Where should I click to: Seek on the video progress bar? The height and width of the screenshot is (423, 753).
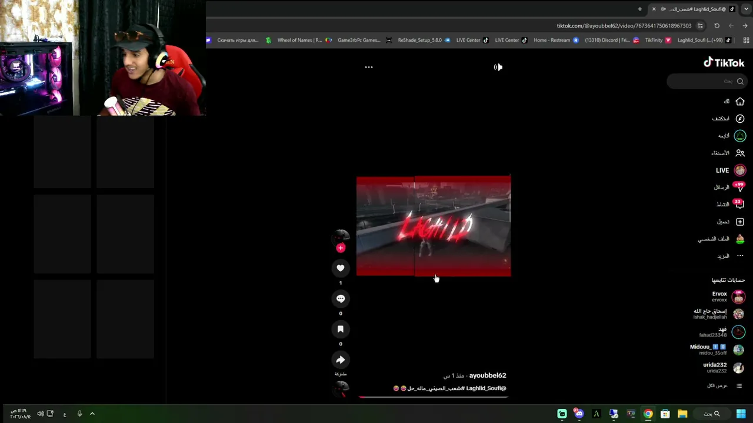click(x=434, y=397)
